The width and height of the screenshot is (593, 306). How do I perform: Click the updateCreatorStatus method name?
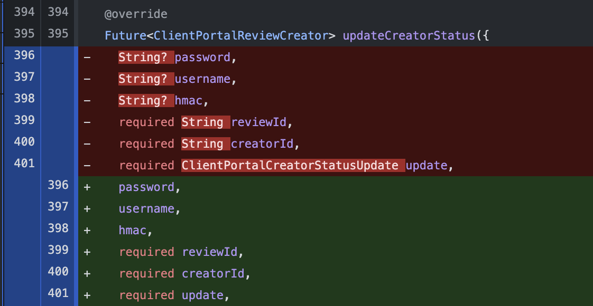[x=409, y=36]
